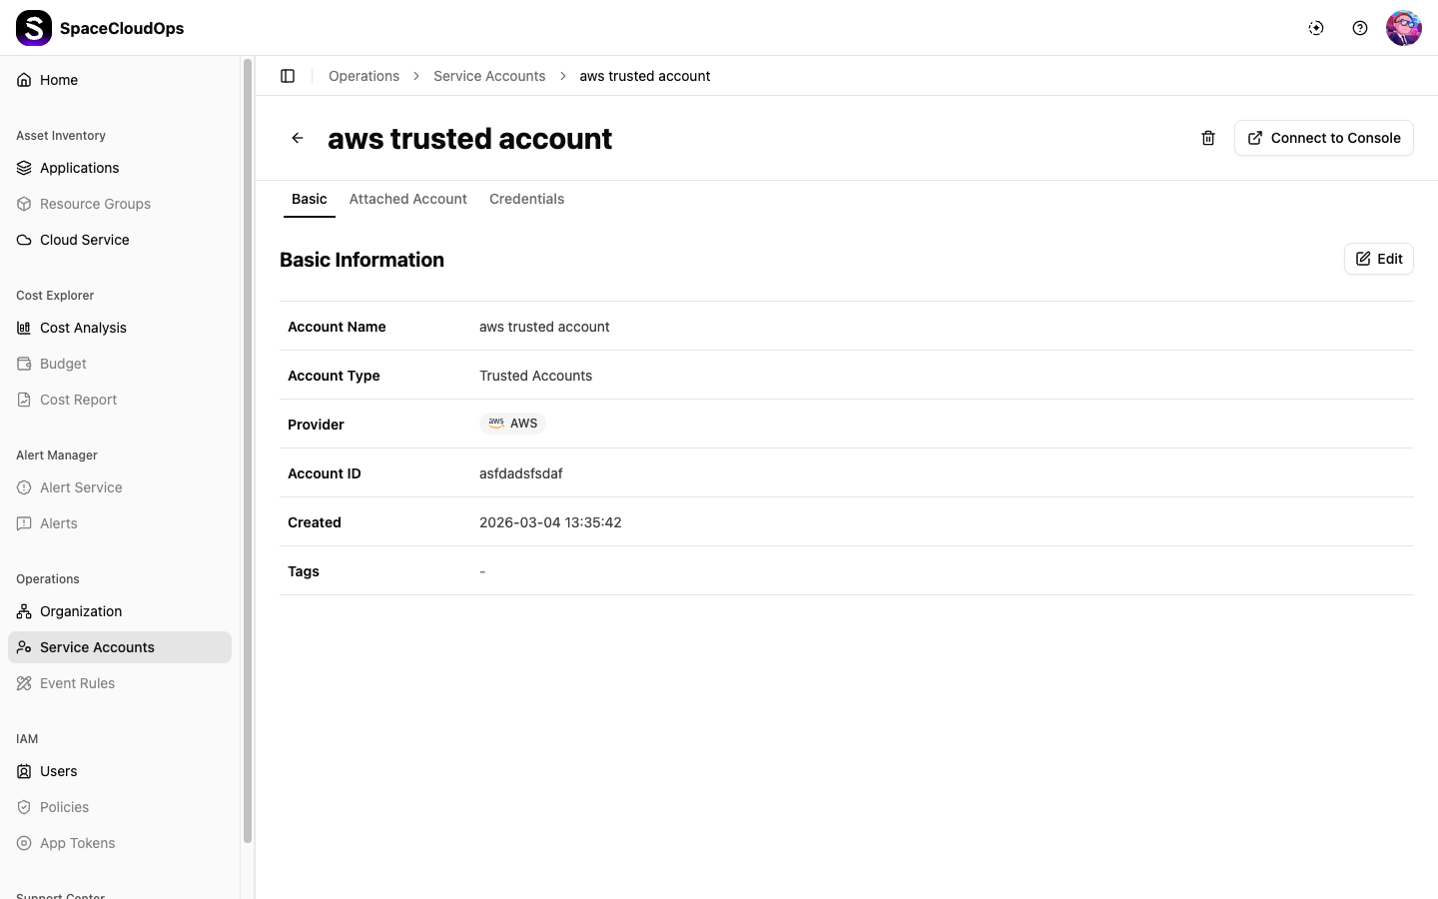The image size is (1438, 899).
Task: Go back using the left arrow
Action: coord(298,138)
